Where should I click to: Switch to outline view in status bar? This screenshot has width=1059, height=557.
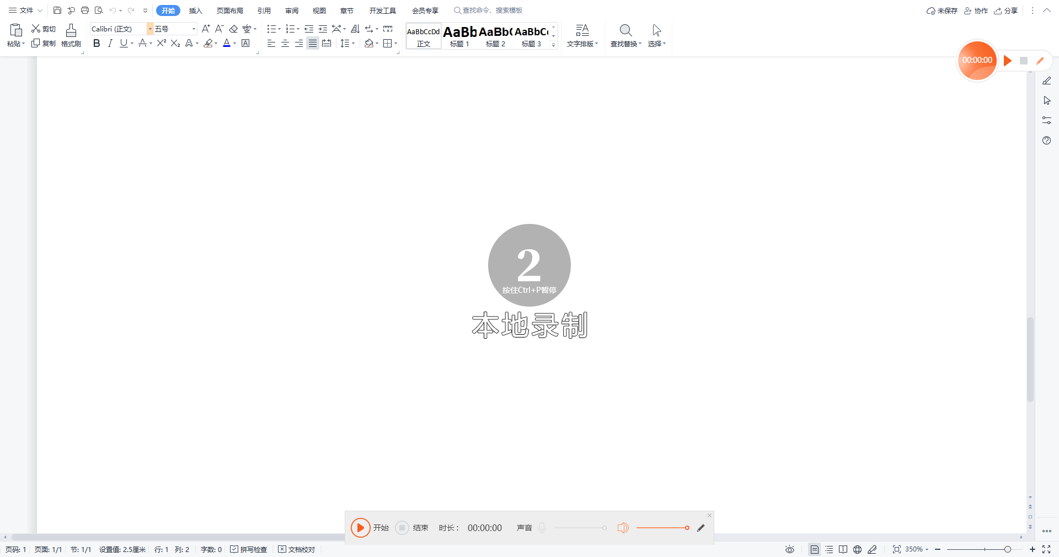point(829,549)
